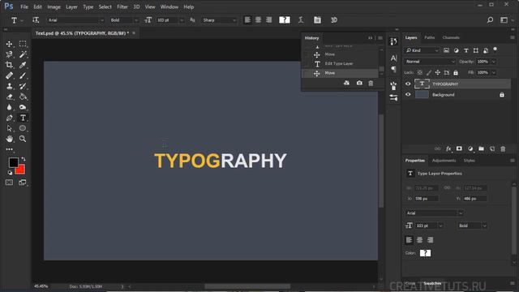Select the Brush tool

pyautogui.click(x=23, y=75)
